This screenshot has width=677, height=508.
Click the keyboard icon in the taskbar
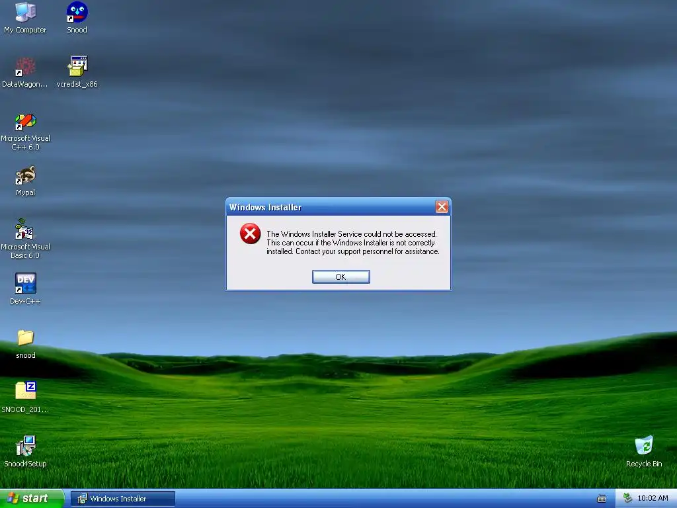coord(601,499)
